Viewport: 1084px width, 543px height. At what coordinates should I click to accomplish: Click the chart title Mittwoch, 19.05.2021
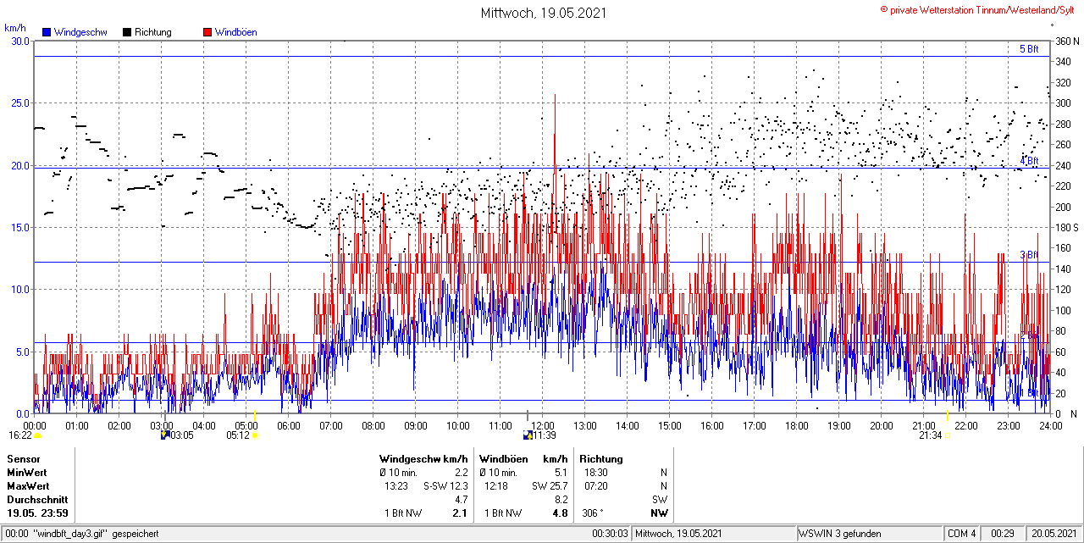pyautogui.click(x=544, y=13)
